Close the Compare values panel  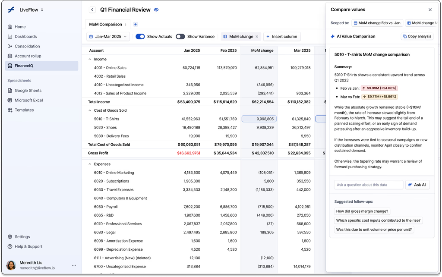(430, 9)
